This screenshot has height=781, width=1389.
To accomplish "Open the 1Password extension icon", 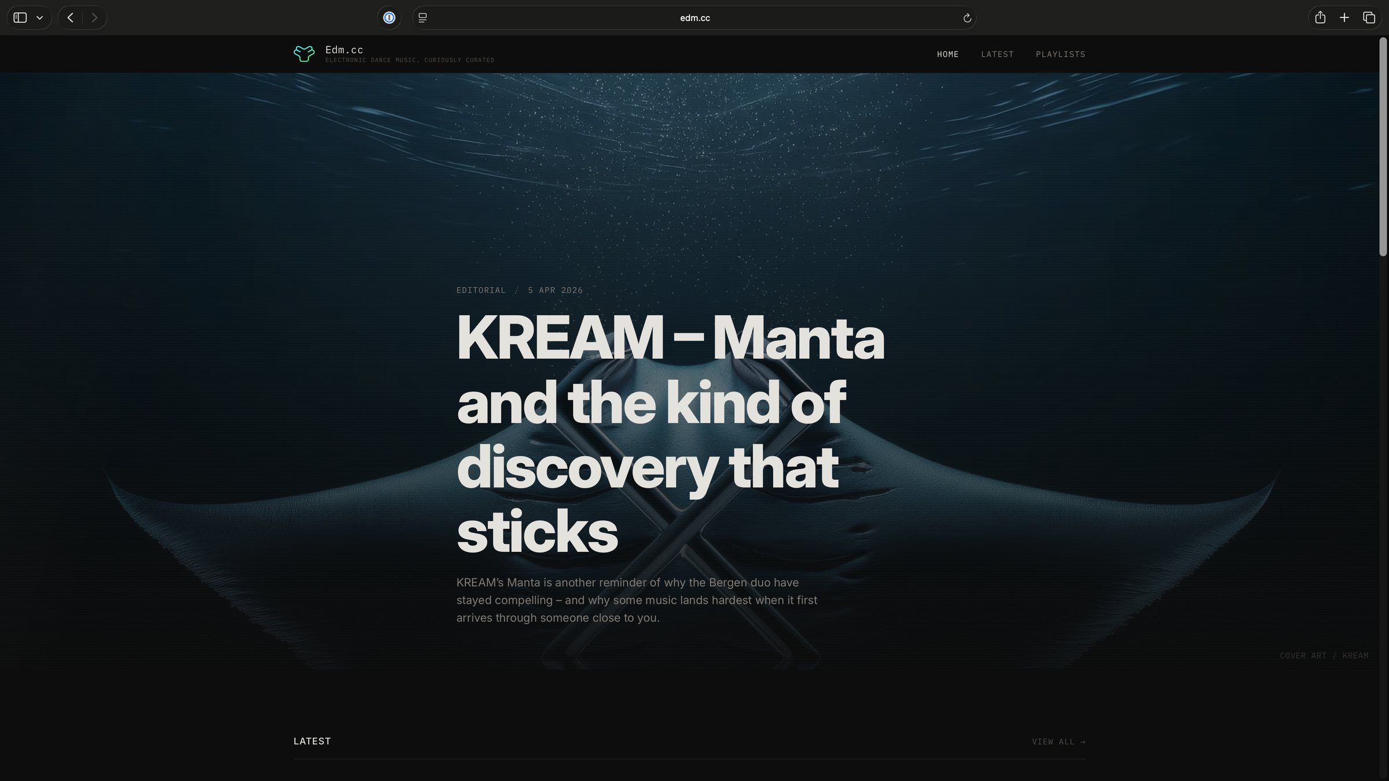I will pos(389,18).
